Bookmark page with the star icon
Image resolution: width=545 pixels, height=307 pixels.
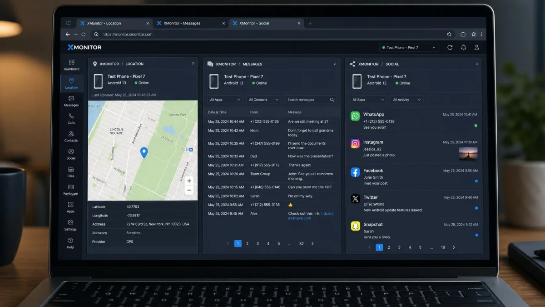pyautogui.click(x=449, y=34)
